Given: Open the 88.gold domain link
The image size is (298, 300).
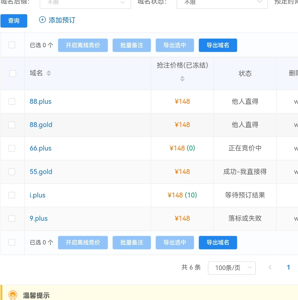Looking at the screenshot, I should [x=41, y=125].
